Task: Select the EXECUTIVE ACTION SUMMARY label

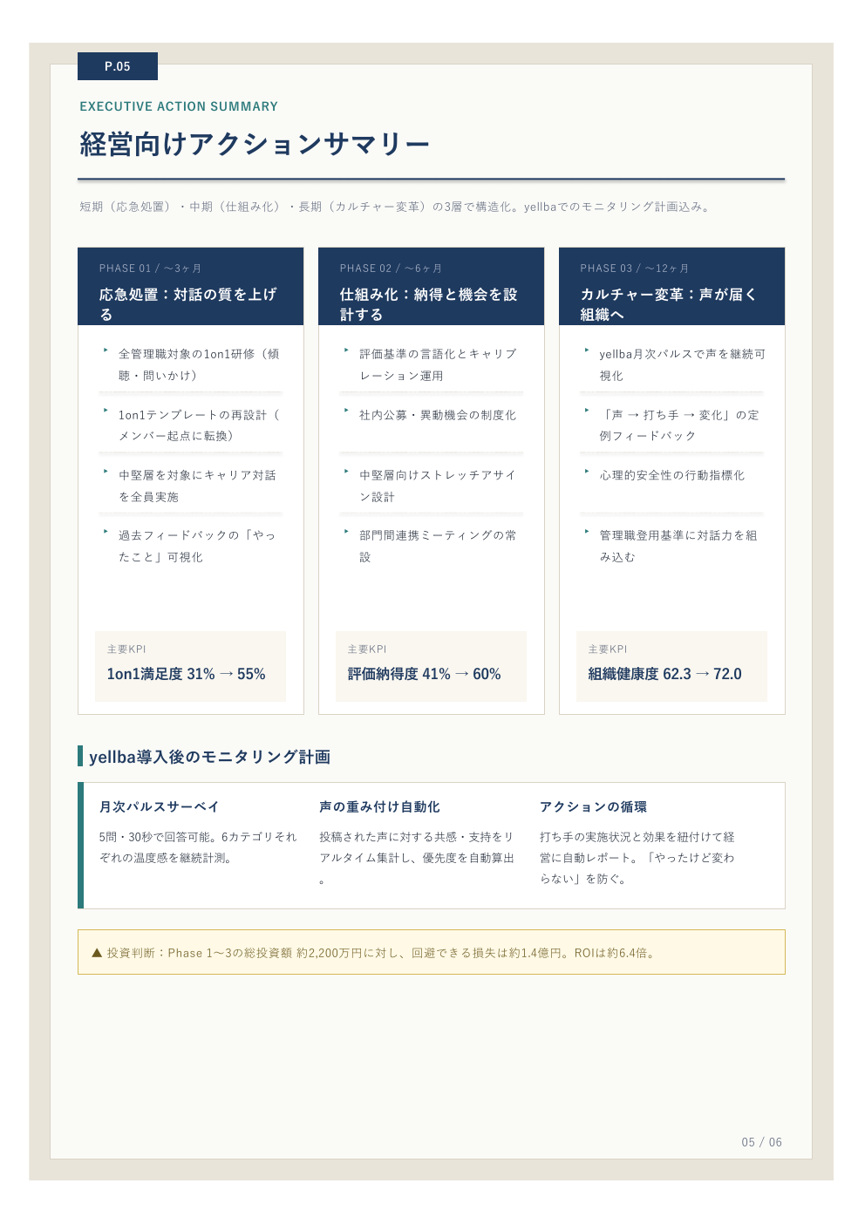Action: (x=179, y=106)
